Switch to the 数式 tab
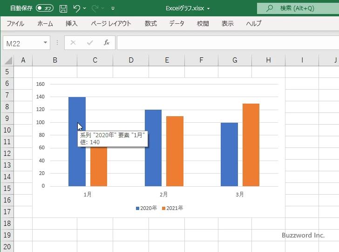Viewport: 339px width, 252px height. [151, 23]
